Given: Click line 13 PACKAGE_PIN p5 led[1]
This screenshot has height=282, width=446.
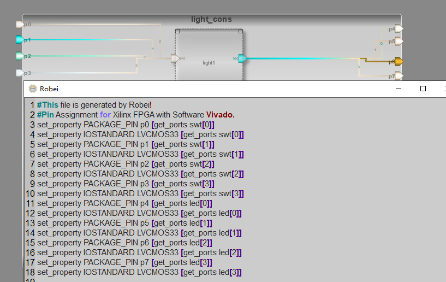Looking at the screenshot, I should [x=124, y=223].
